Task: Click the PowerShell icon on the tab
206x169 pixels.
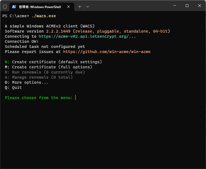Action: [x=14, y=7]
